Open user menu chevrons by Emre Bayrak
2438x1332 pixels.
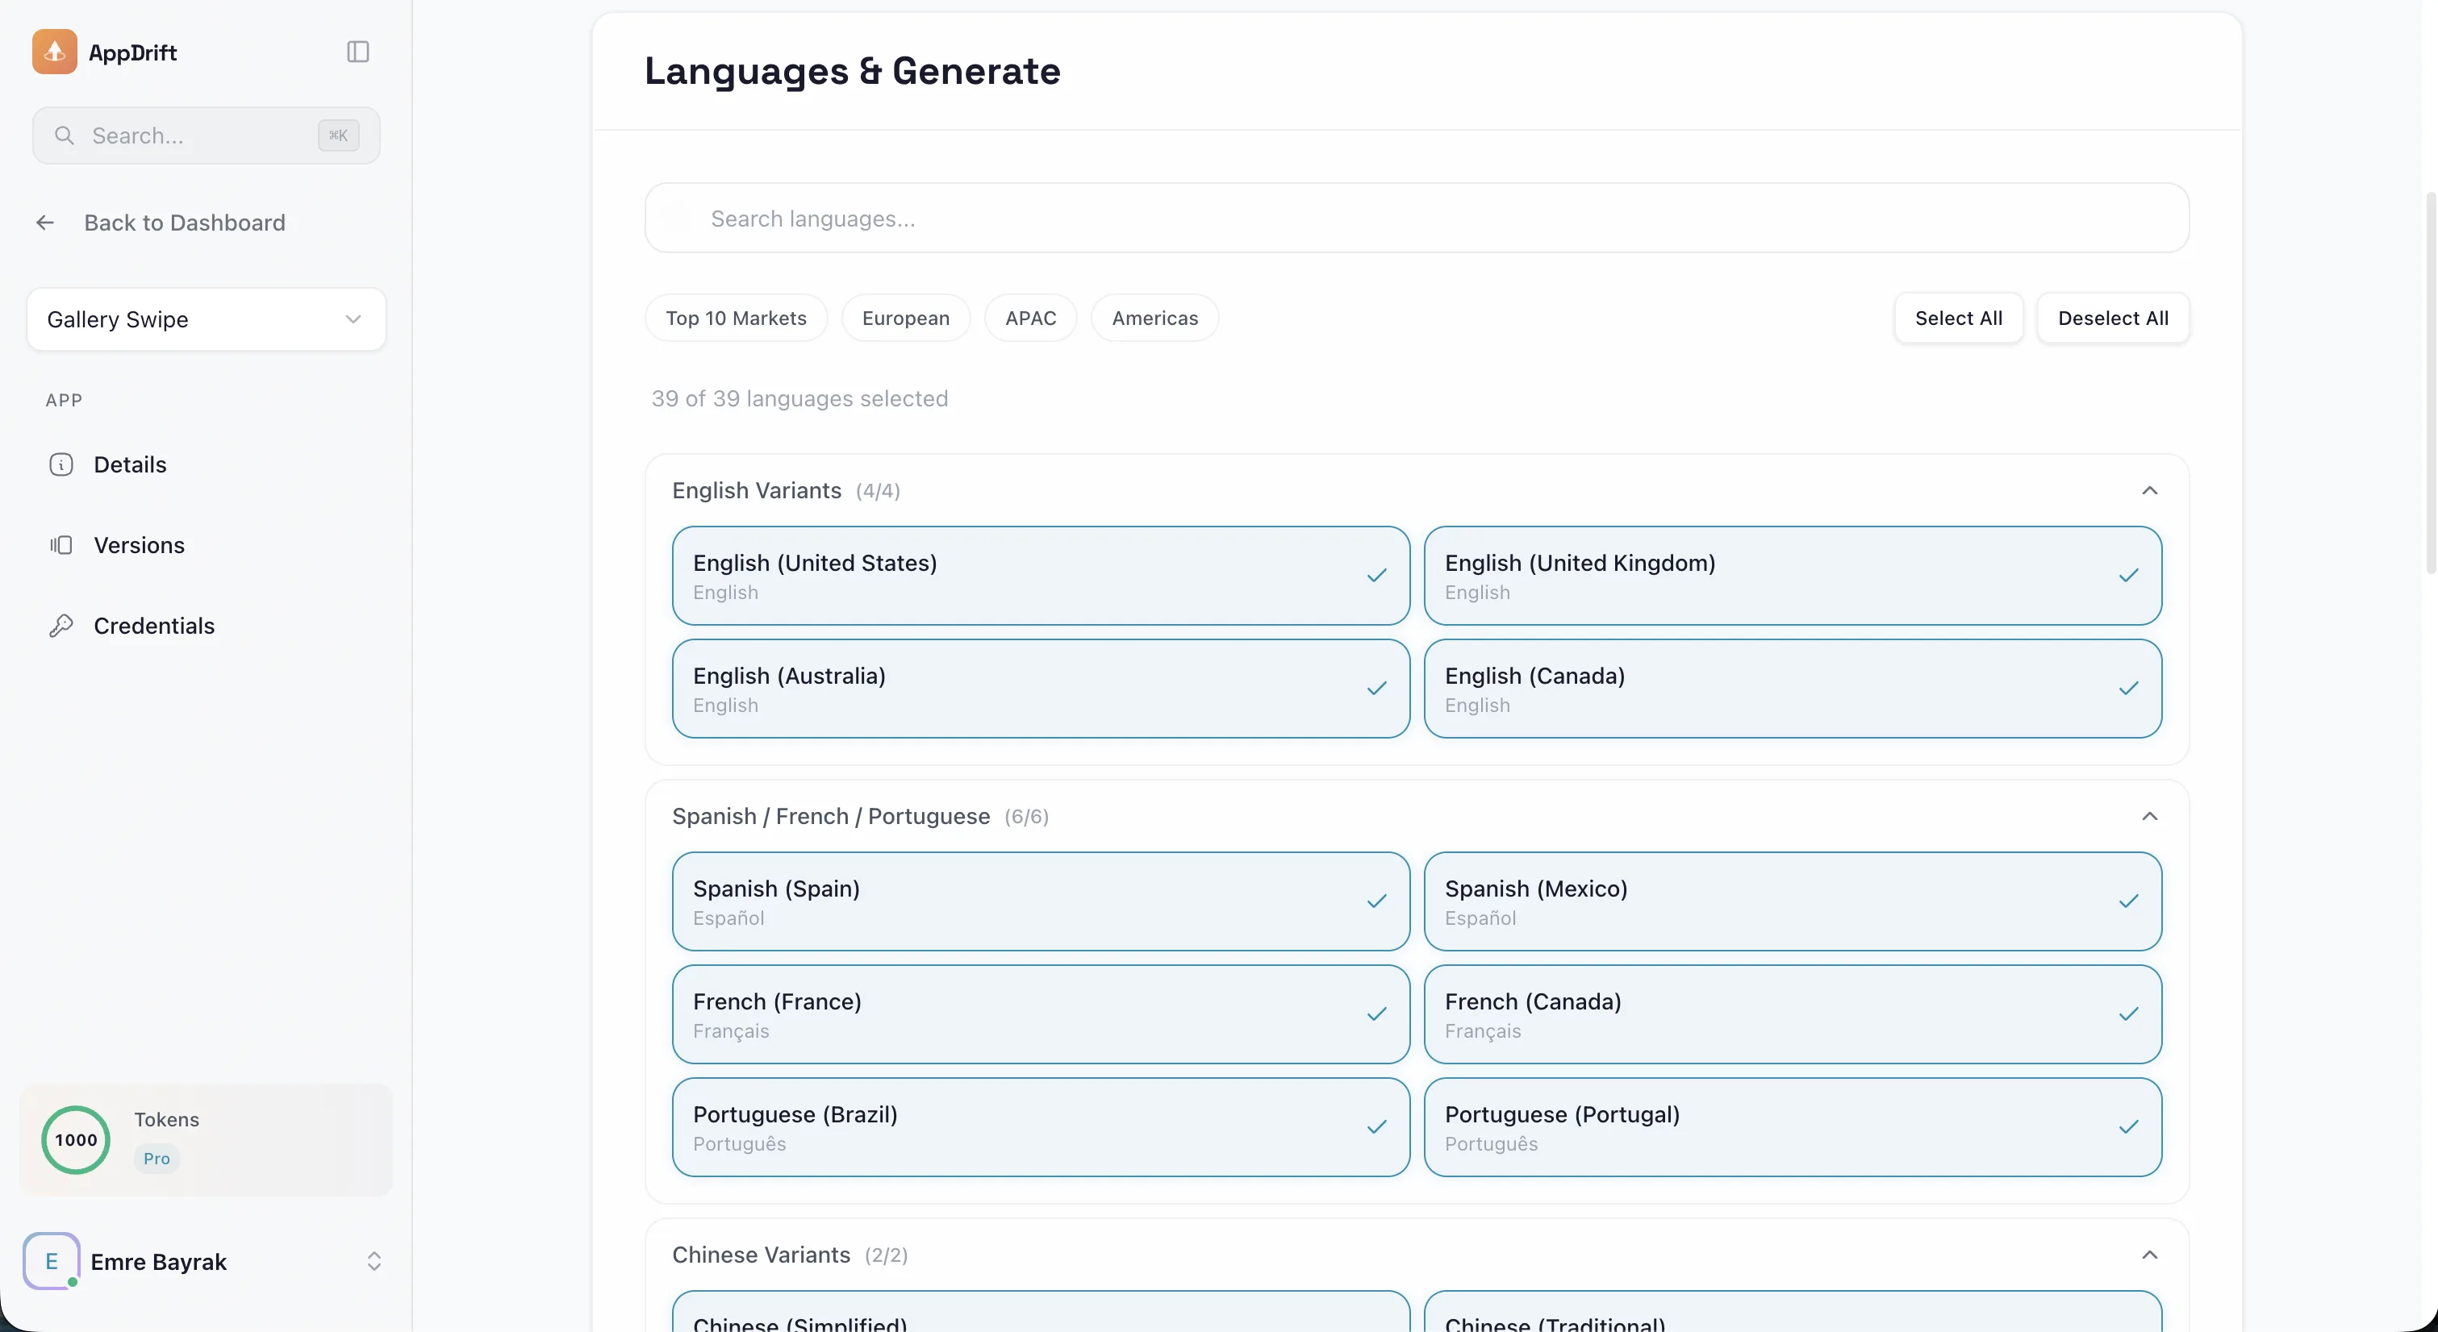click(x=374, y=1261)
